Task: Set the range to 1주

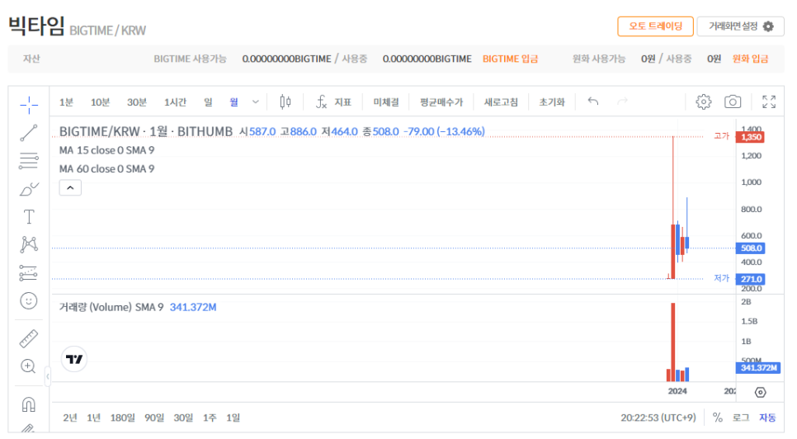Action: (210, 418)
